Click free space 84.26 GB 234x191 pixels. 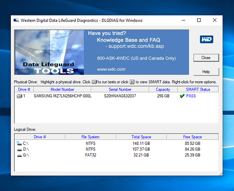coord(192,149)
